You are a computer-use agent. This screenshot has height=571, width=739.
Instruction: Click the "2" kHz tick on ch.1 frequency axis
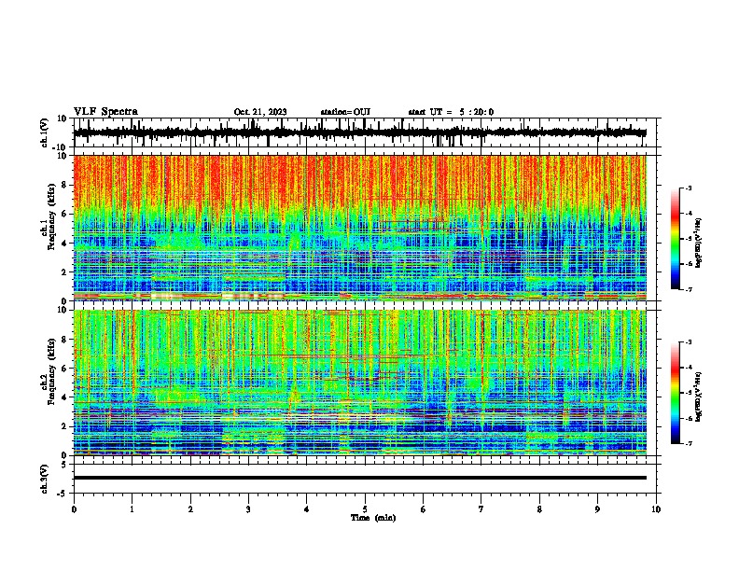point(65,272)
